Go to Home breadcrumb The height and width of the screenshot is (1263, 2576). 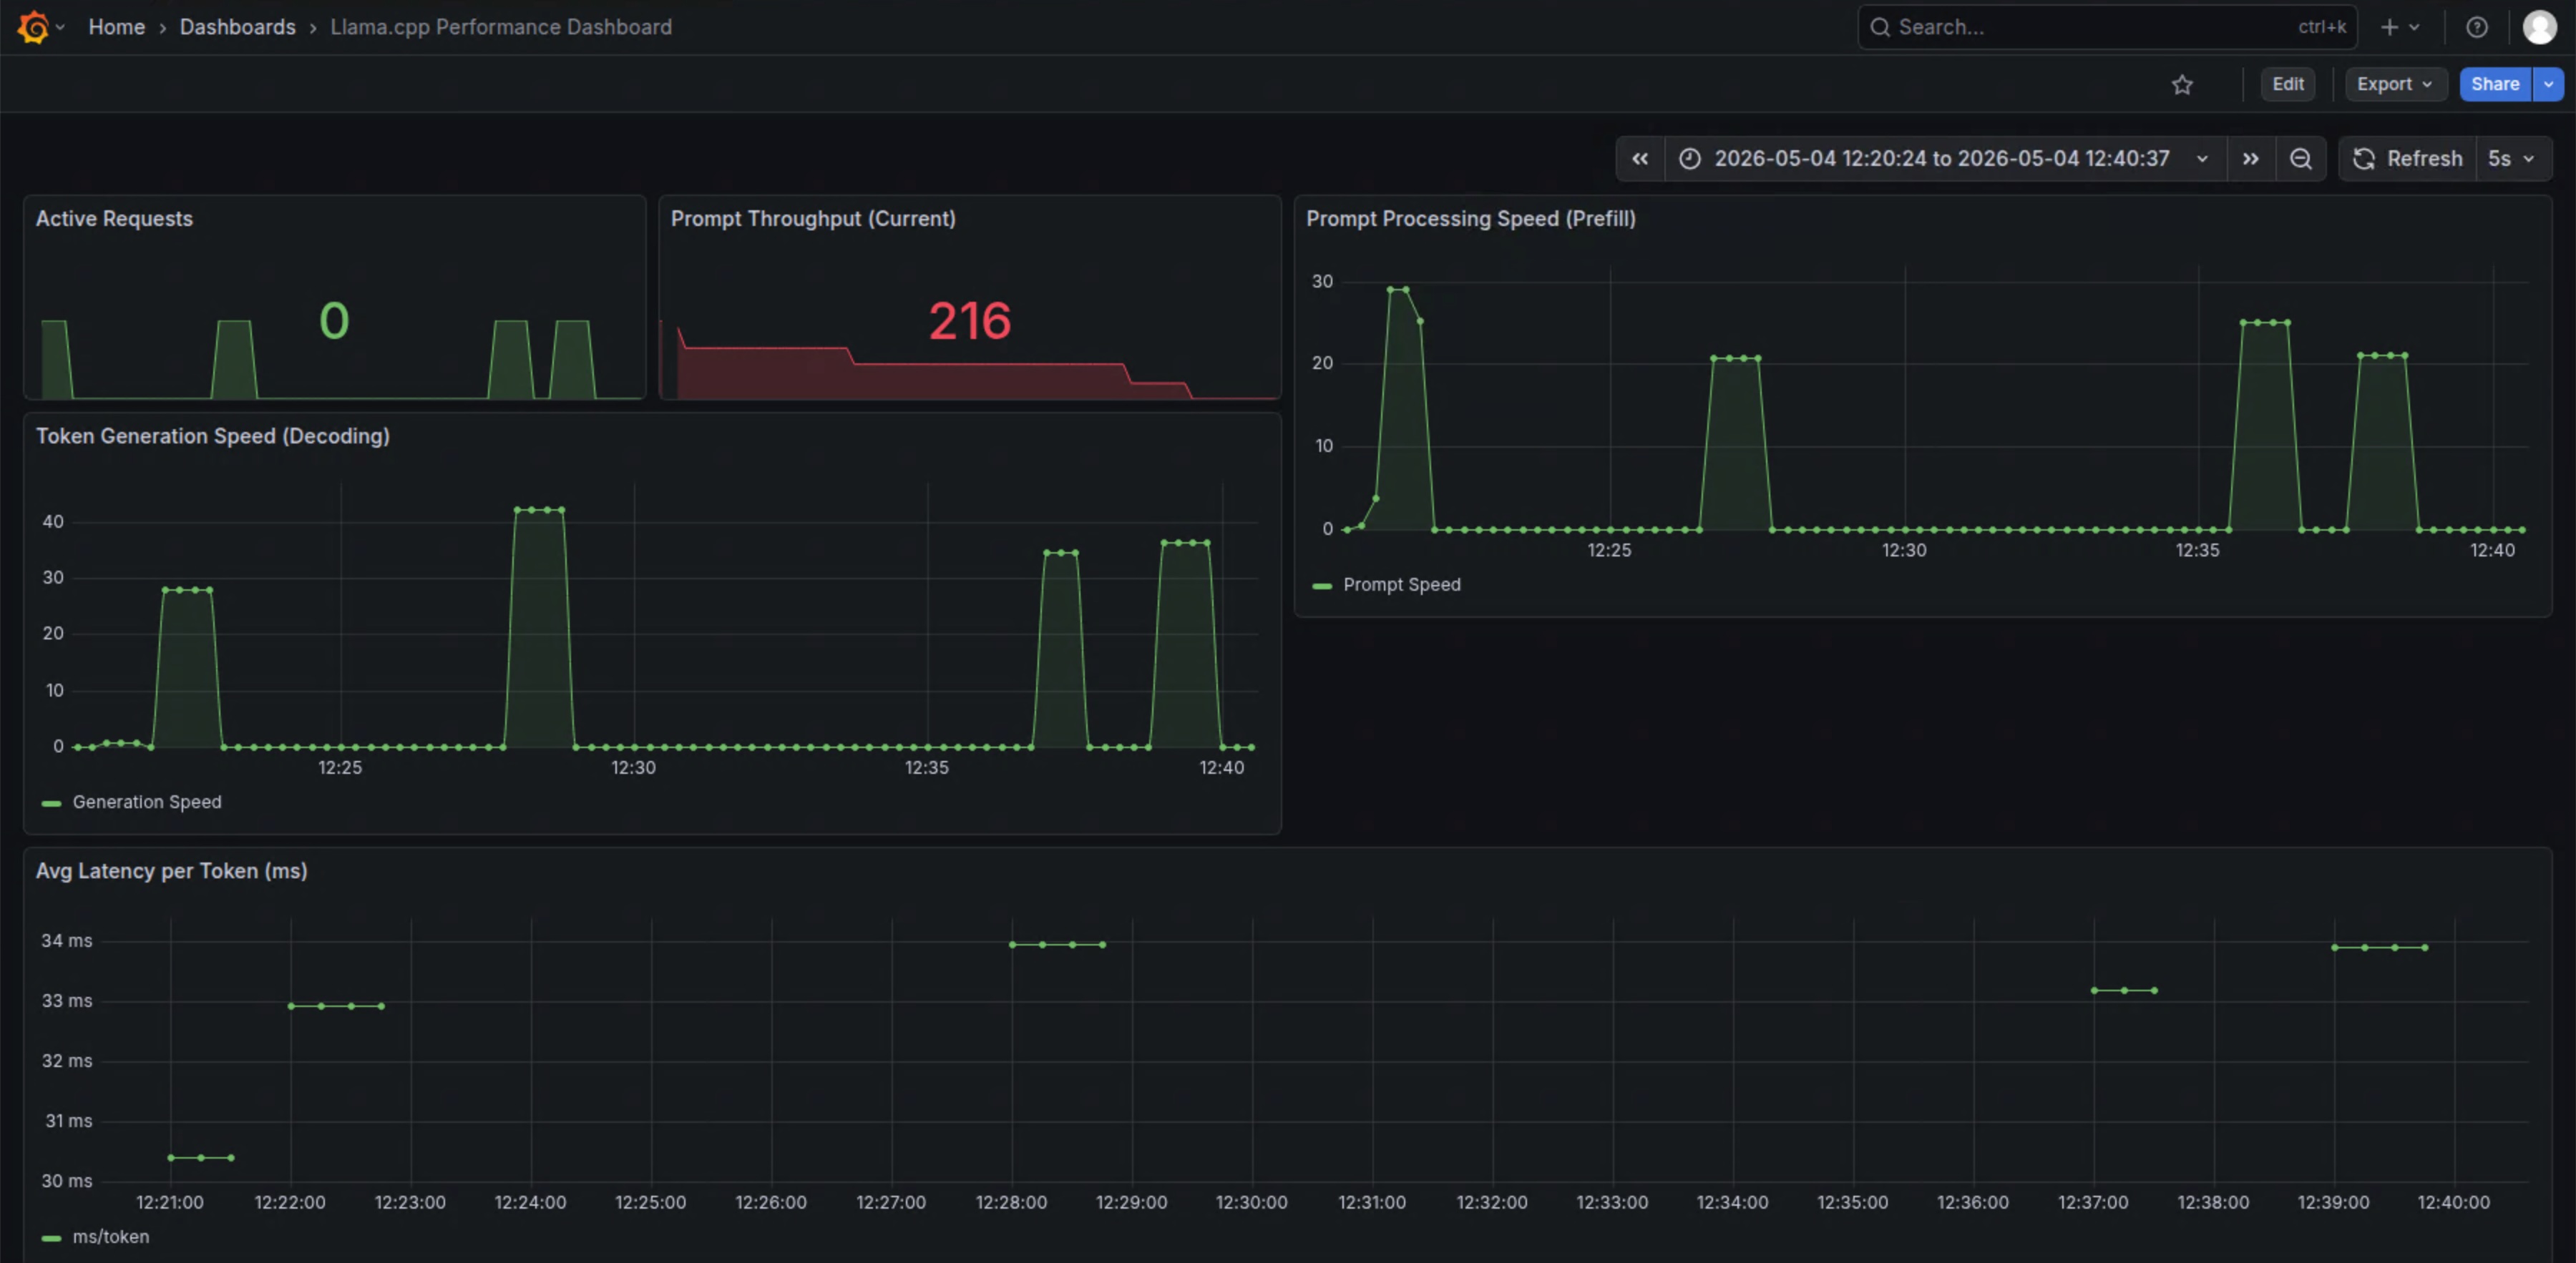[x=116, y=27]
